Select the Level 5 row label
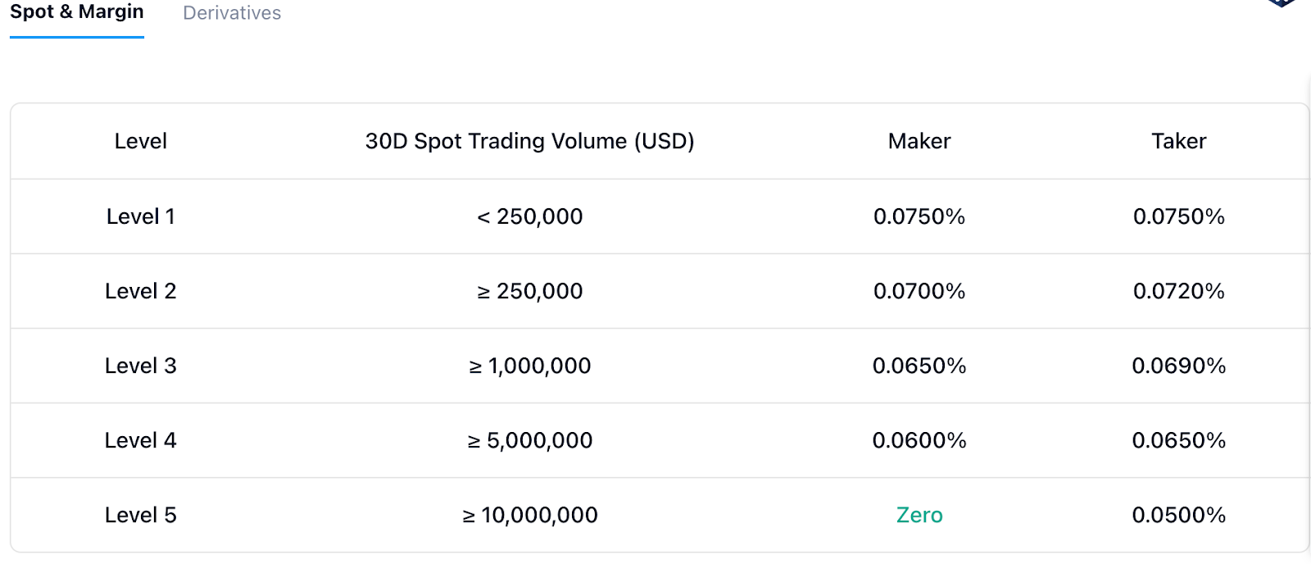Screen dimensions: 1311x564 (140, 515)
